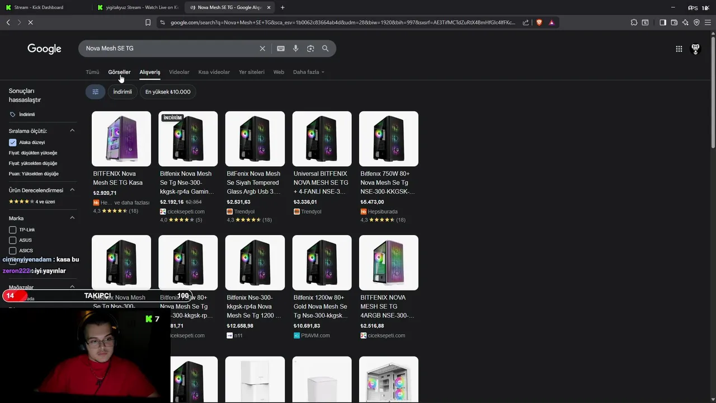Sort by Fiyat: düşükten yükseğe
This screenshot has height=403, width=716.
point(33,153)
